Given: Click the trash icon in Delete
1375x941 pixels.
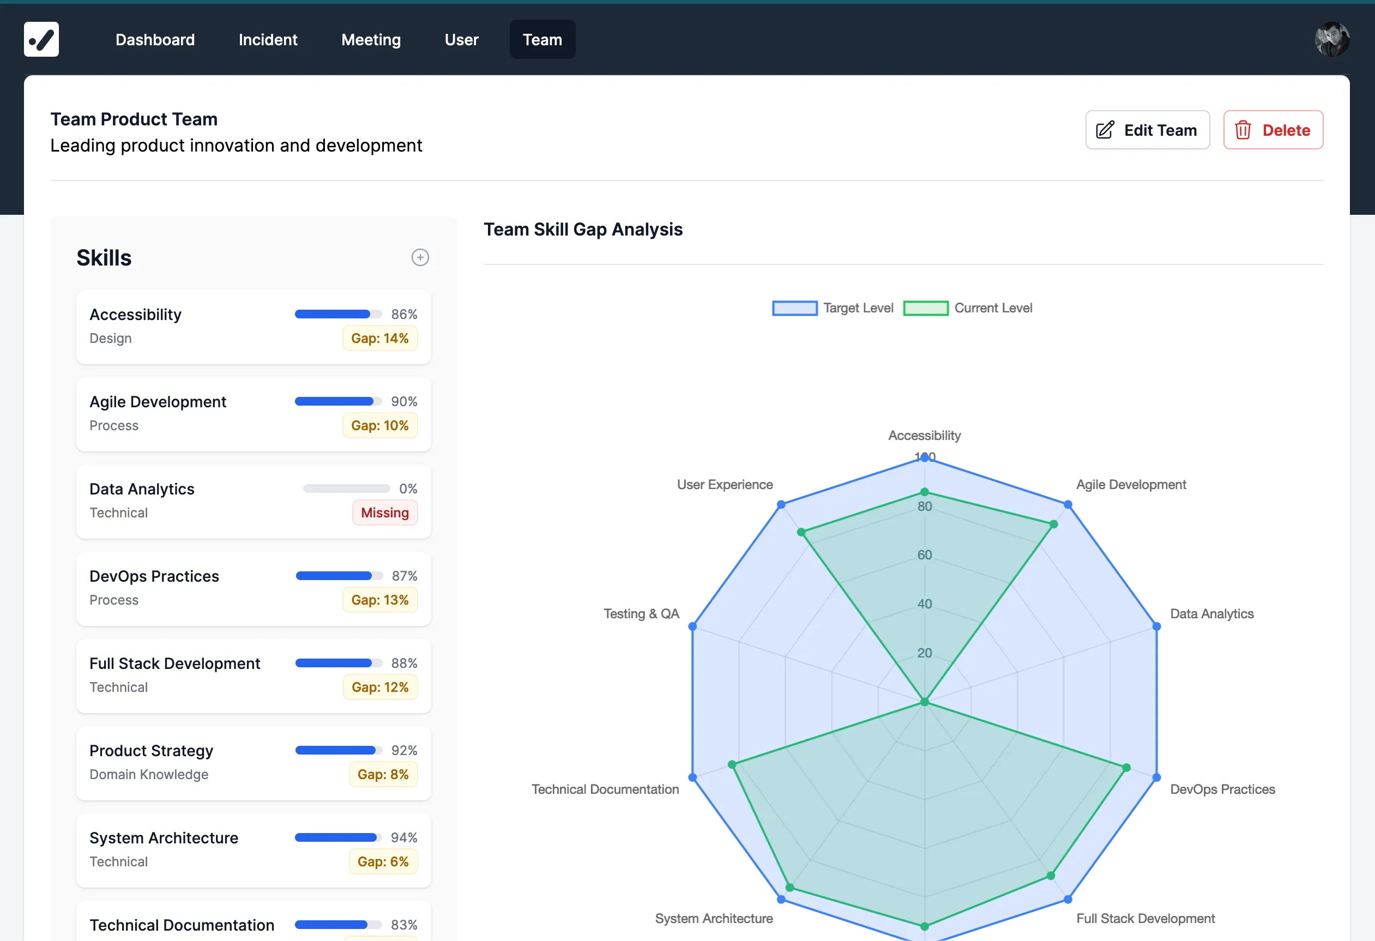Looking at the screenshot, I should [1243, 130].
